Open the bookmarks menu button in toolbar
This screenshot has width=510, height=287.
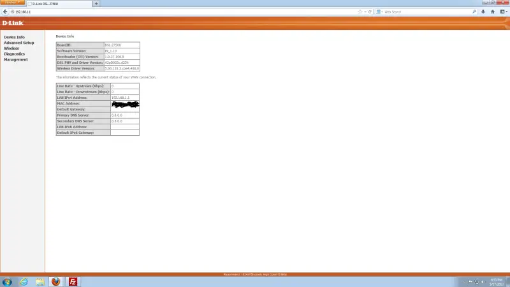503,11
